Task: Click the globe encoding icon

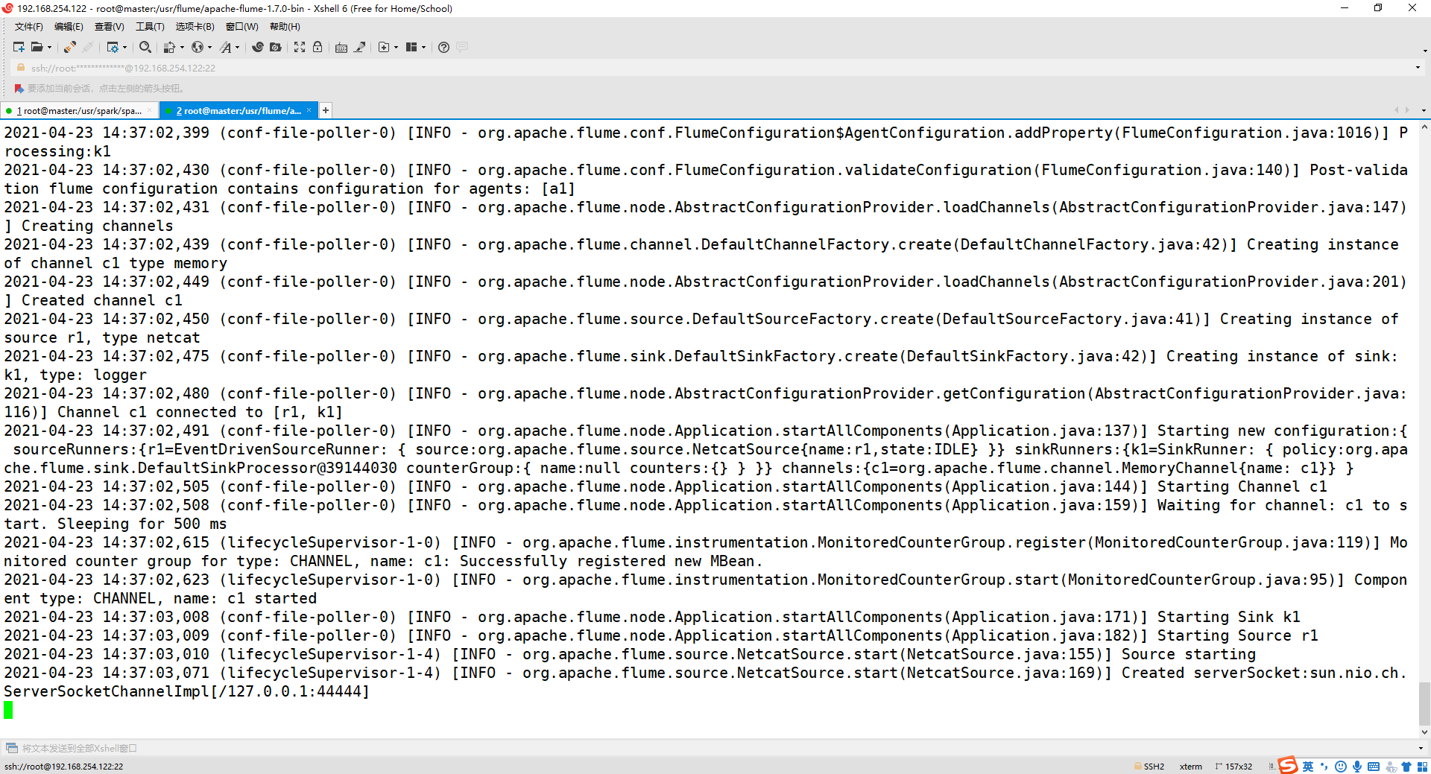Action: pyautogui.click(x=197, y=47)
